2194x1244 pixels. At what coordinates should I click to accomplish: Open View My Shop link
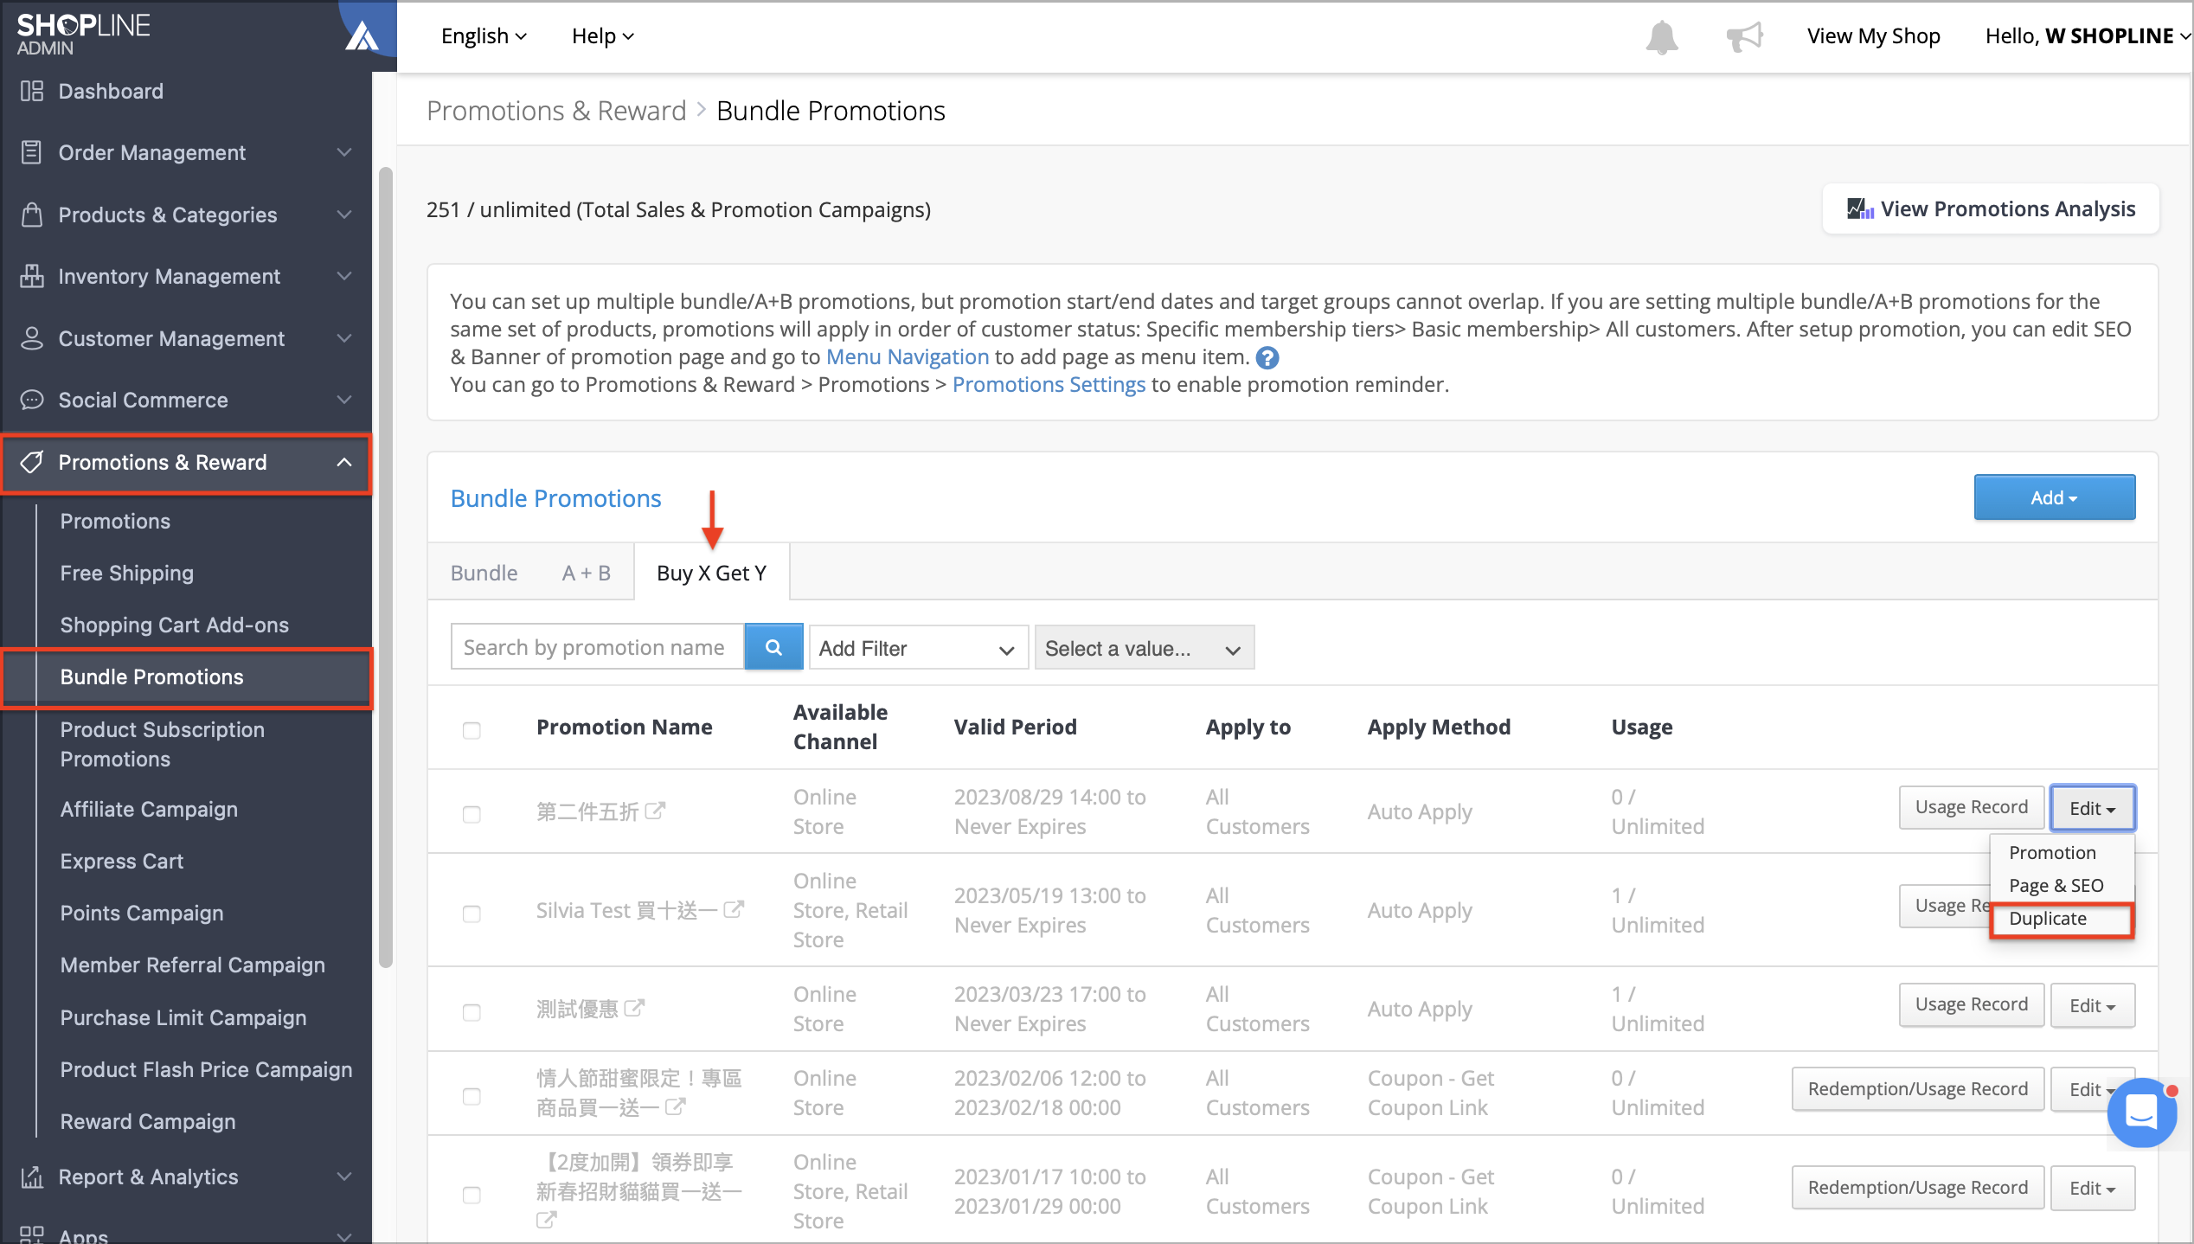point(1873,35)
